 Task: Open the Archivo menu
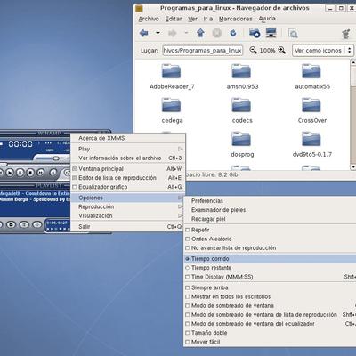coord(149,19)
